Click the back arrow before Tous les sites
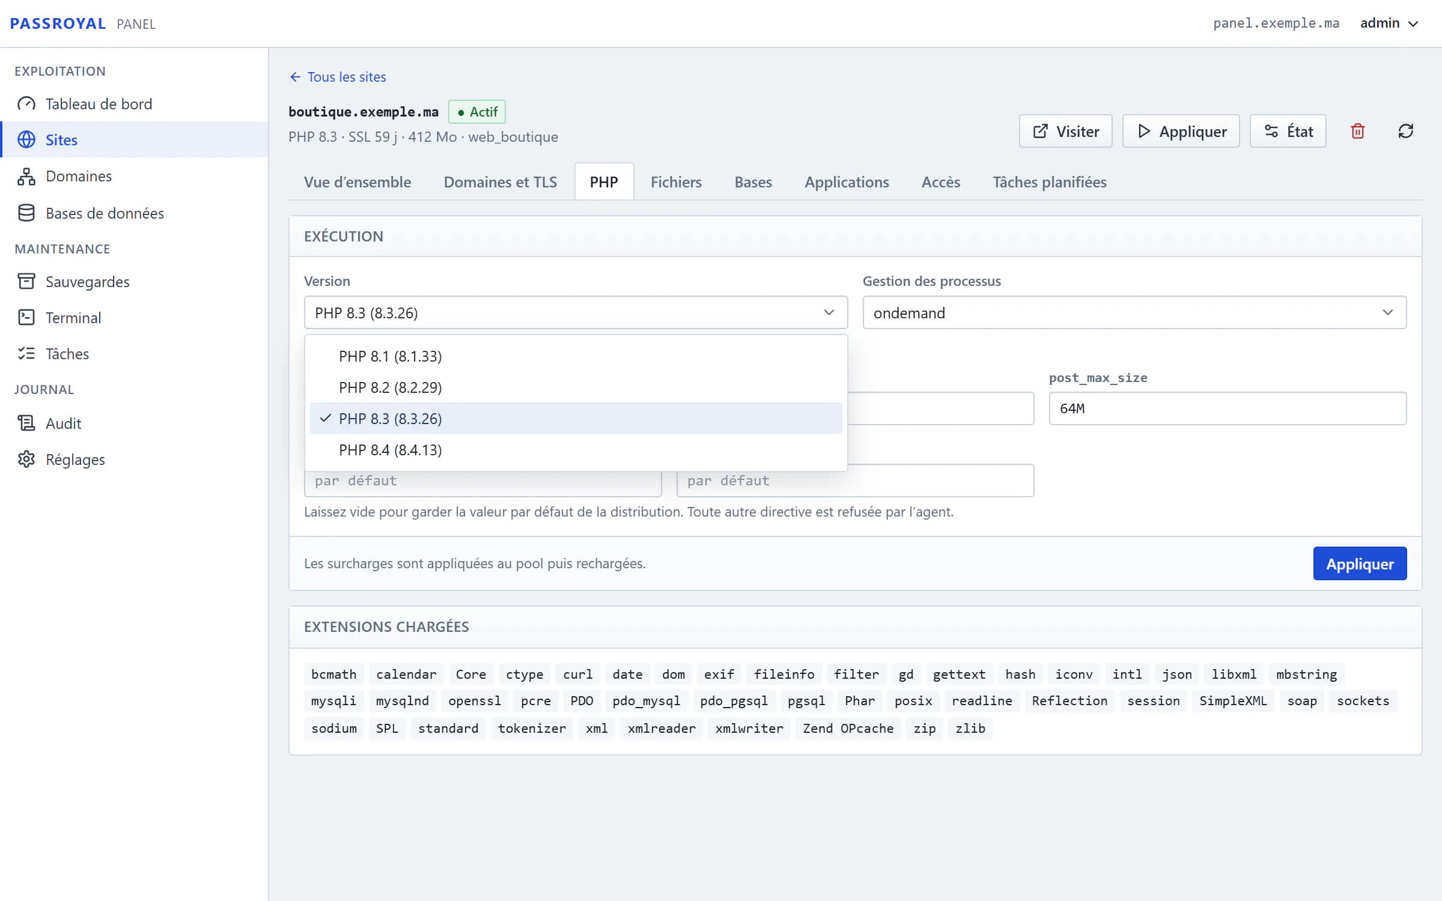 pos(295,77)
